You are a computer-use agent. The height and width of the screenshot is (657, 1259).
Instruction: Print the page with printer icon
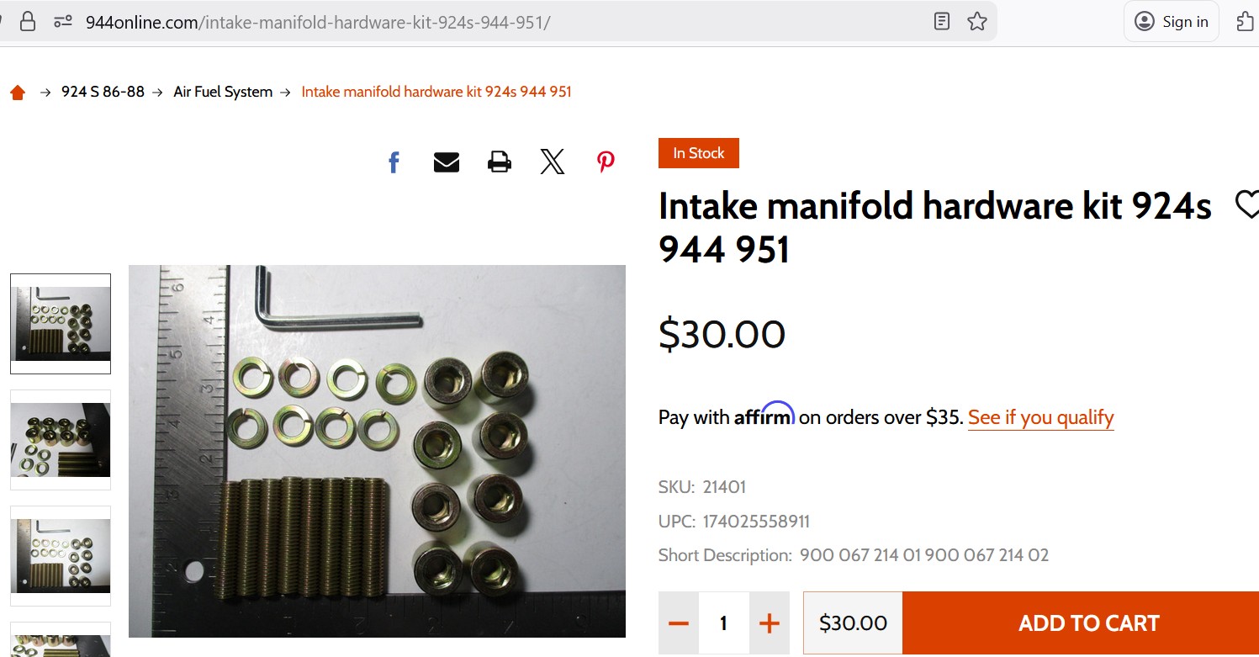coord(500,162)
